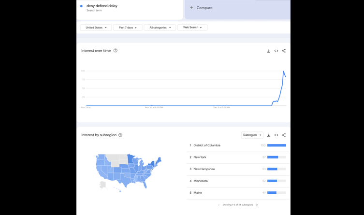Click the United States map thumbnail
This screenshot has width=364, height=215.
[128, 172]
